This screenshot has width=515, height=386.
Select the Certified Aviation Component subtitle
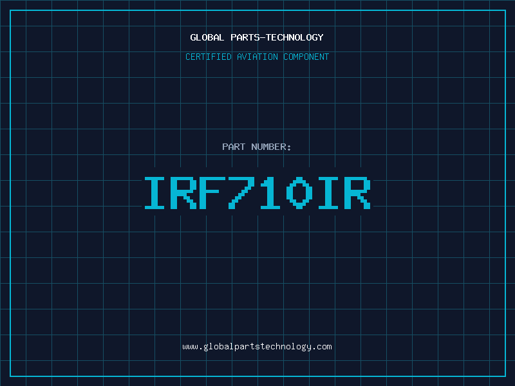tap(257, 57)
